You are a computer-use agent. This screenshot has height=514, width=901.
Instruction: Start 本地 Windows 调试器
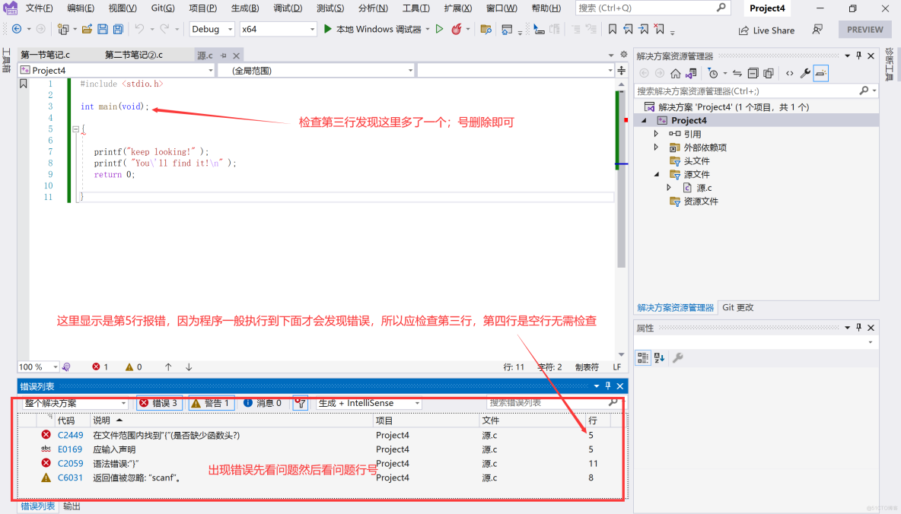pyautogui.click(x=373, y=29)
